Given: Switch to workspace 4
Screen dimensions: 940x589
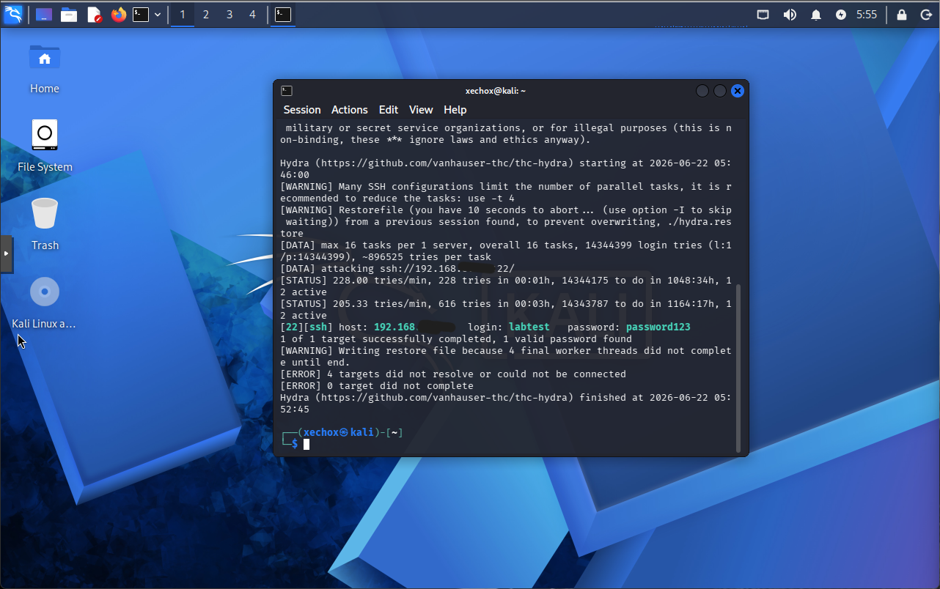Looking at the screenshot, I should (x=253, y=15).
